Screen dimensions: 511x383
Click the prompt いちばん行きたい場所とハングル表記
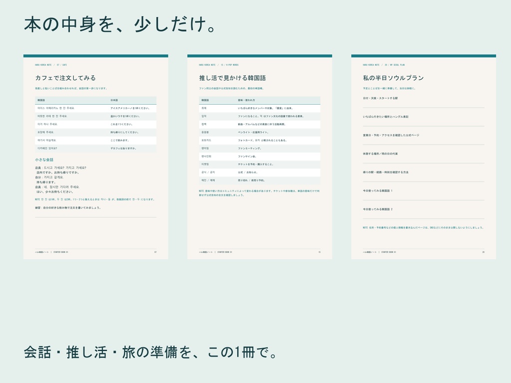pos(386,117)
